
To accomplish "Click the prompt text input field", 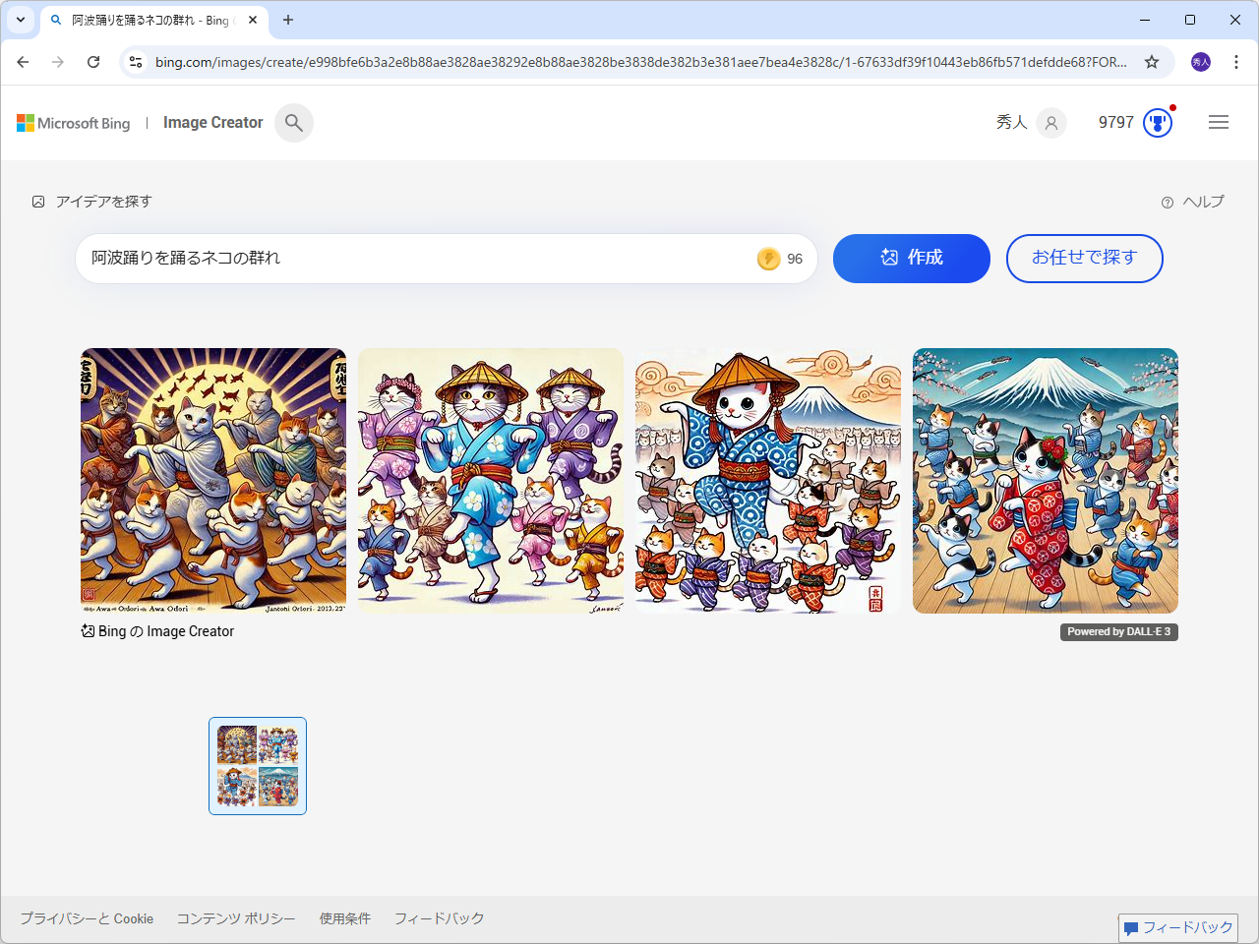I will click(393, 259).
